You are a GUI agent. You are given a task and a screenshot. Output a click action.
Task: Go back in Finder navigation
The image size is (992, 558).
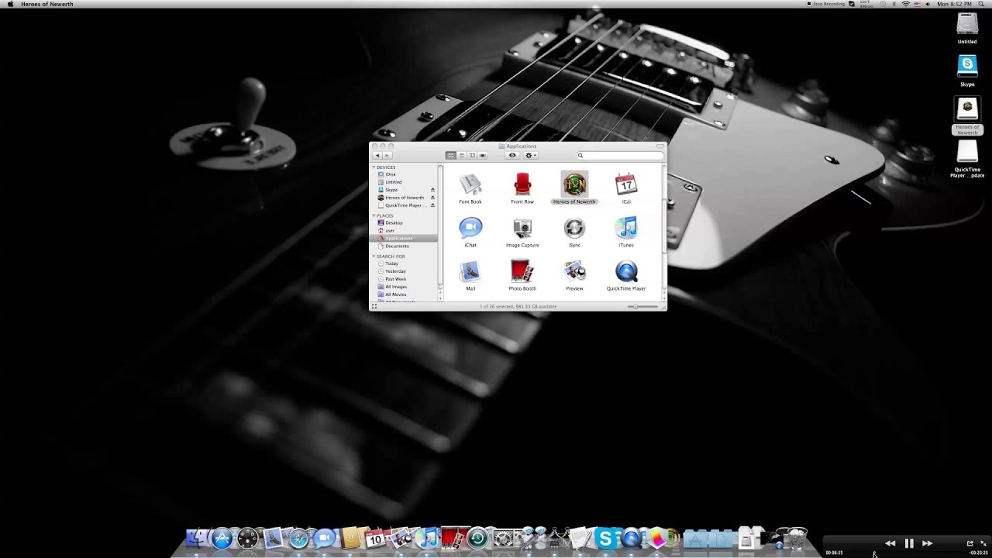pyautogui.click(x=377, y=155)
